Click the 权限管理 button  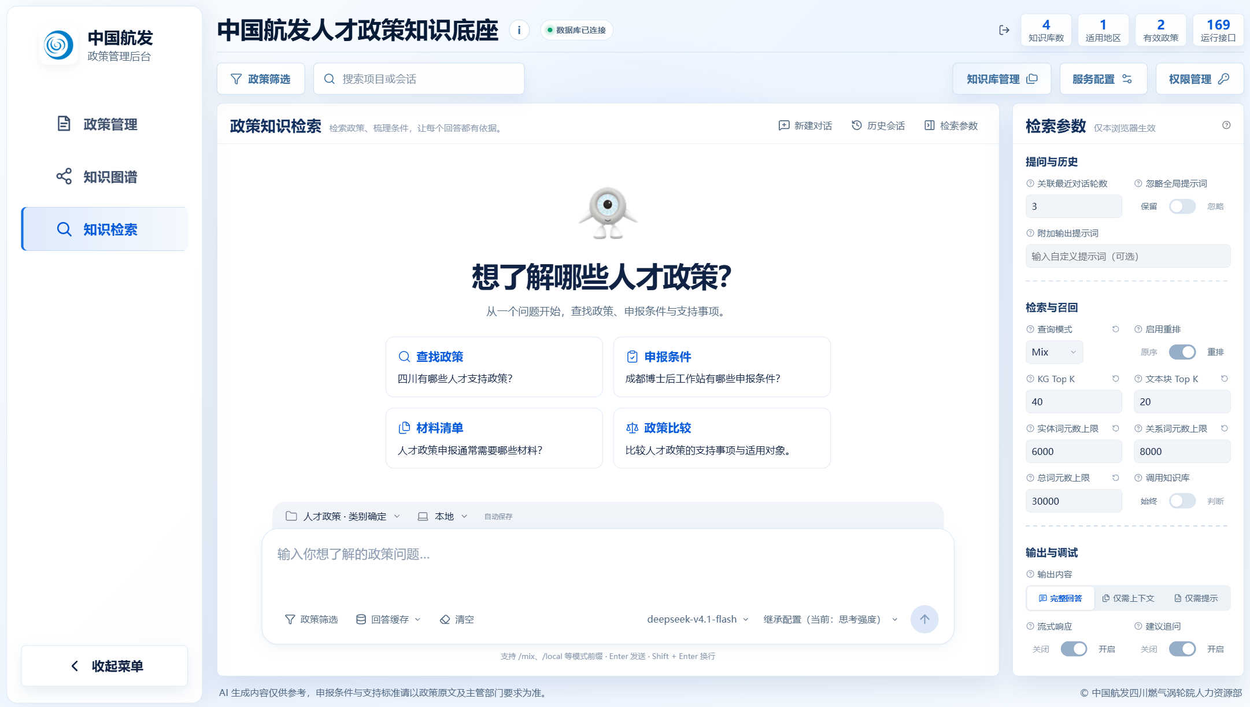pos(1199,79)
